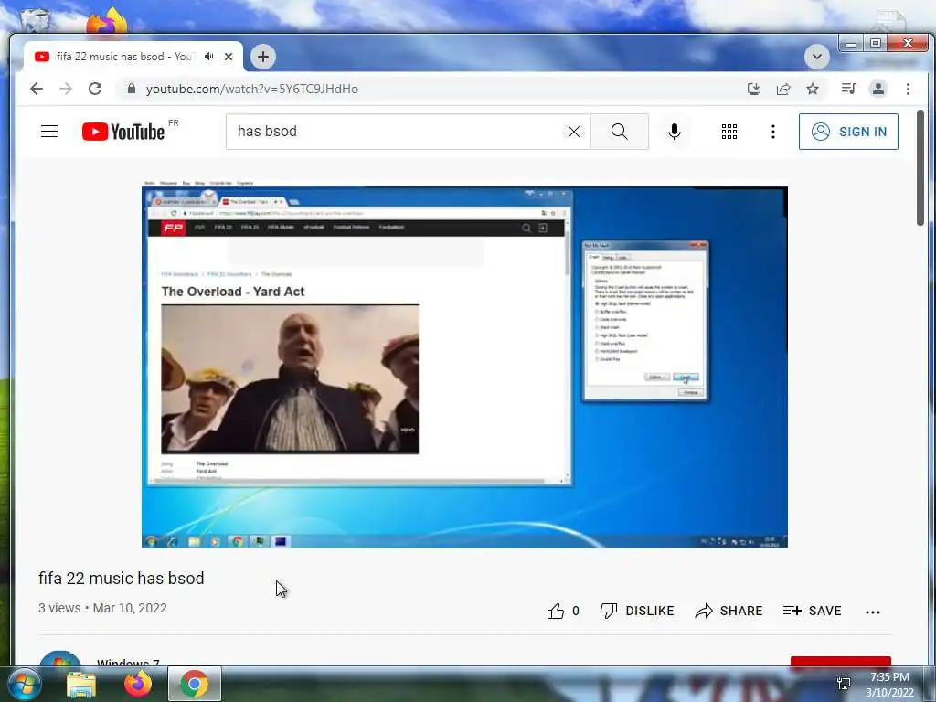
Task: Open more actions ellipsis below video
Action: click(x=873, y=612)
